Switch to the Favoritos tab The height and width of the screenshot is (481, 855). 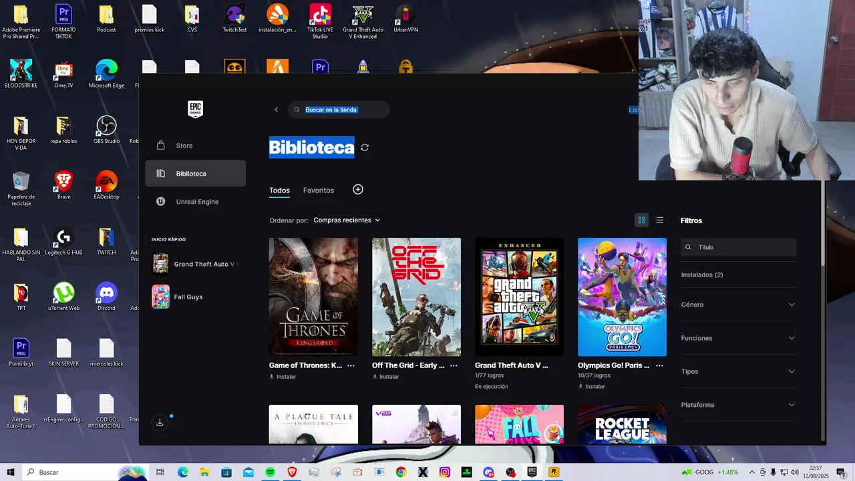pos(319,190)
